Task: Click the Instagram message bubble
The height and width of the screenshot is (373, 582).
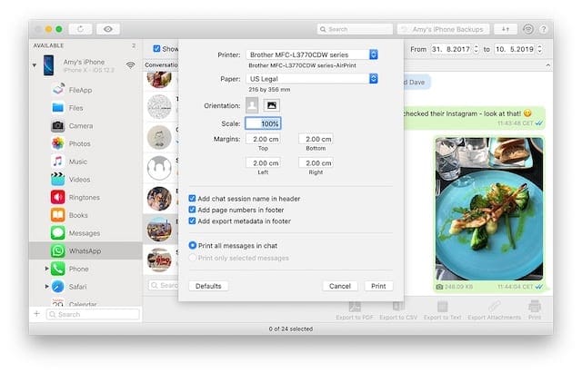Action: pyautogui.click(x=475, y=118)
